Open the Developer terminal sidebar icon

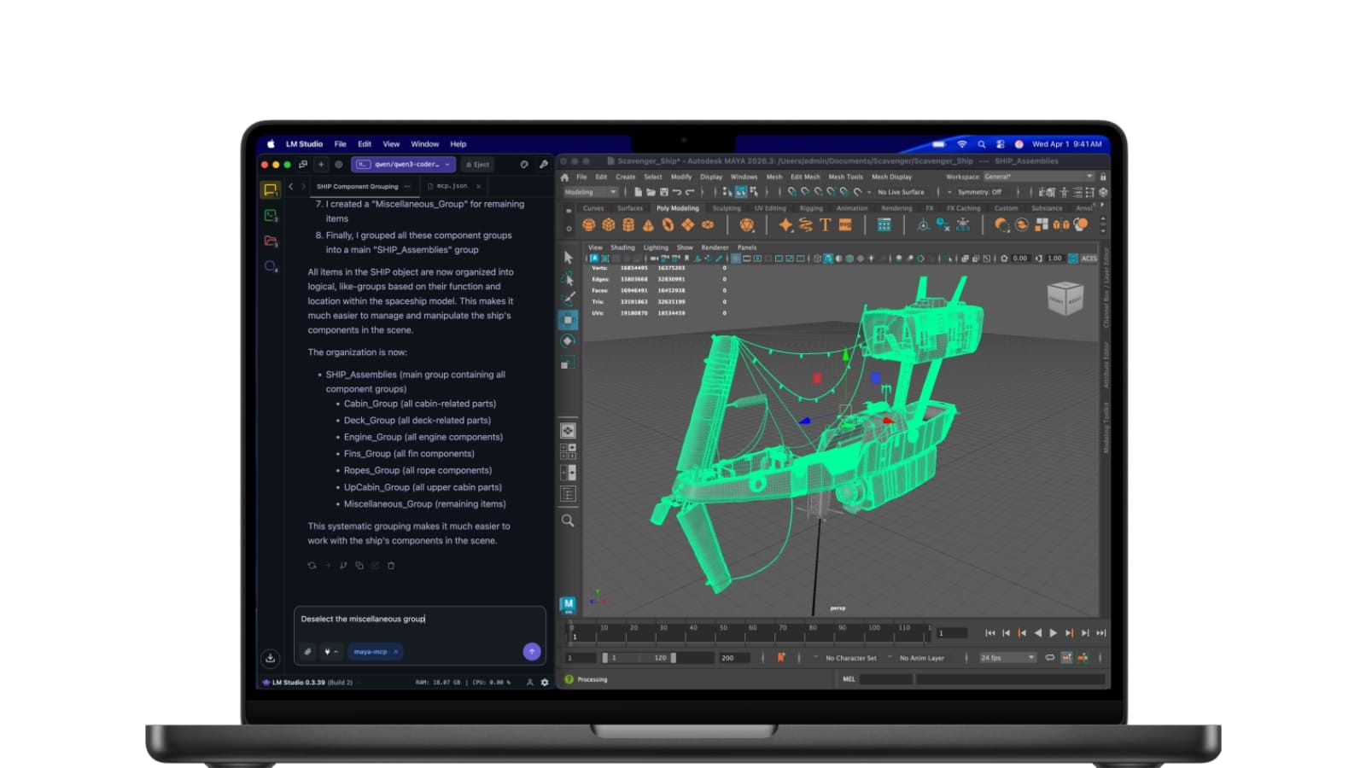[x=271, y=216]
